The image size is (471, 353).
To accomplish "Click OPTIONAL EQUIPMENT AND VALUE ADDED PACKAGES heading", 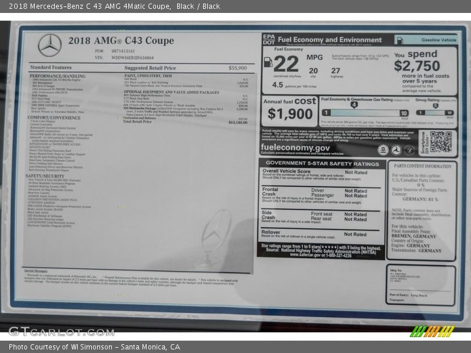I will coord(171,92).
